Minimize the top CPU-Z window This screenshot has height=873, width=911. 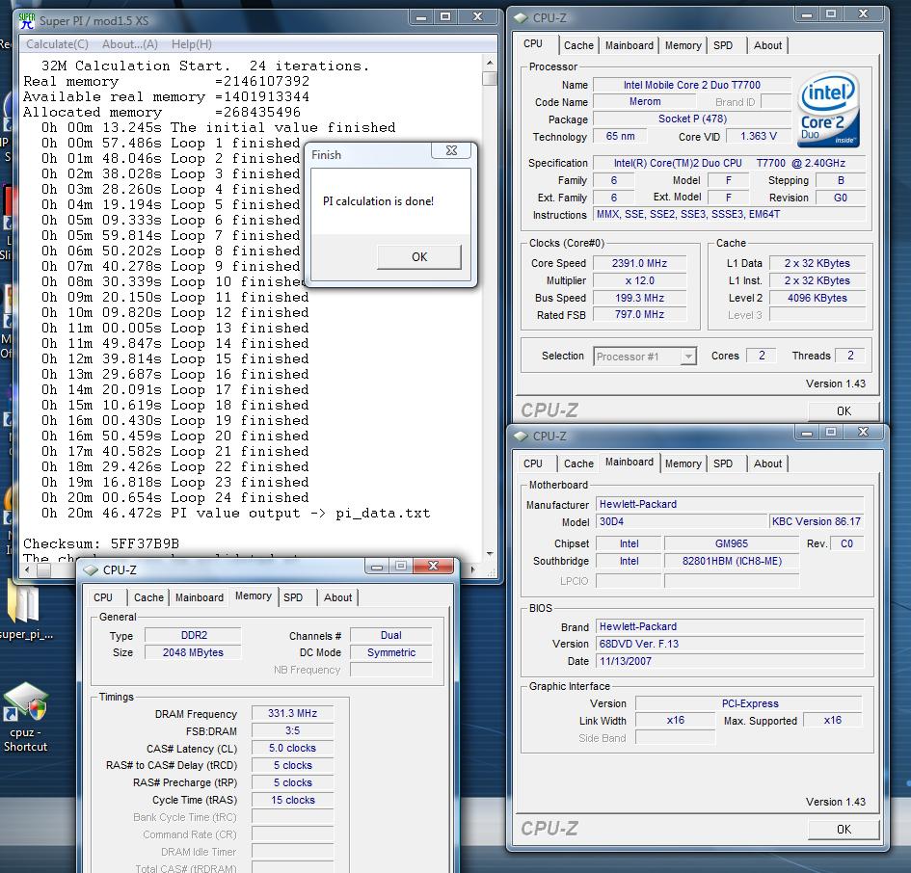tap(807, 14)
